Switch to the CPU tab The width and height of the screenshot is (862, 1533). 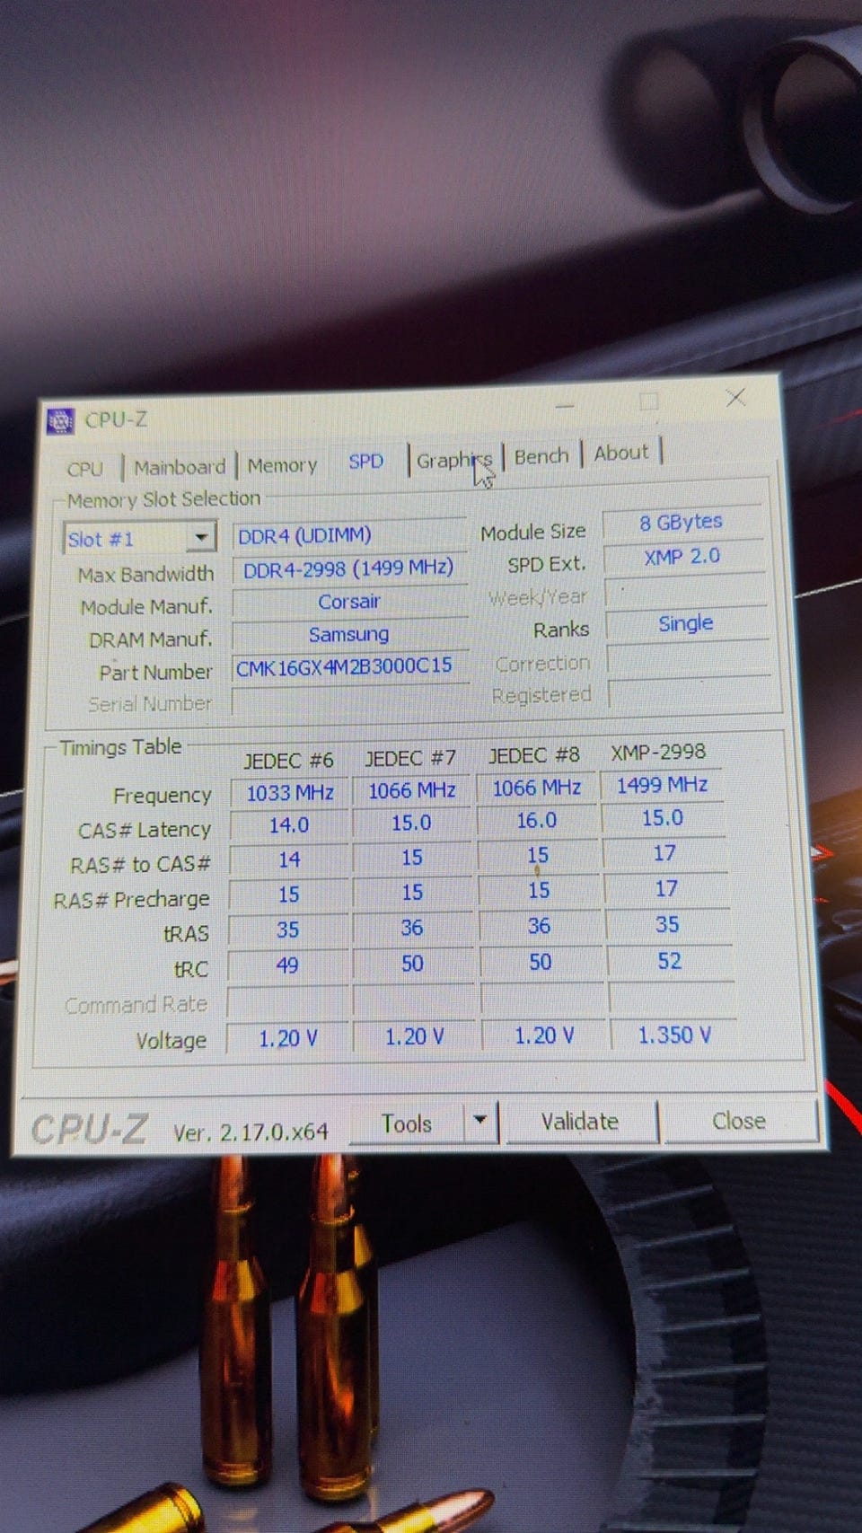(x=85, y=469)
